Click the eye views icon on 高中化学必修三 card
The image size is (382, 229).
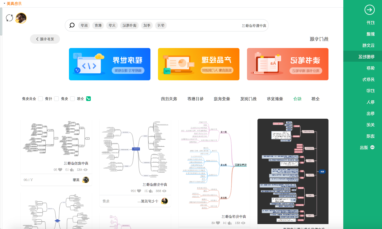point(244,223)
